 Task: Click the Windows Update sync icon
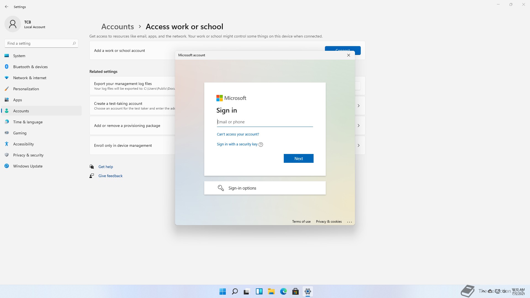coord(7,166)
